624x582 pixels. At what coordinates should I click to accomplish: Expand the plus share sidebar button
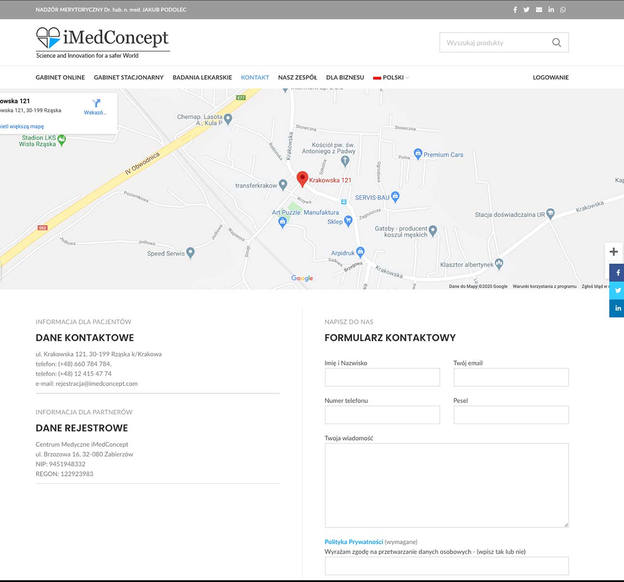point(614,252)
